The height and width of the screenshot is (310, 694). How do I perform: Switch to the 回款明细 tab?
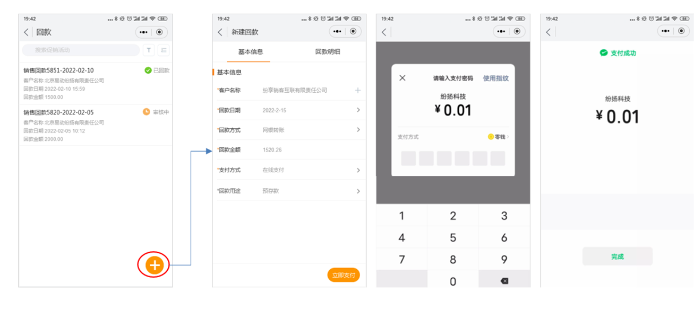328,52
